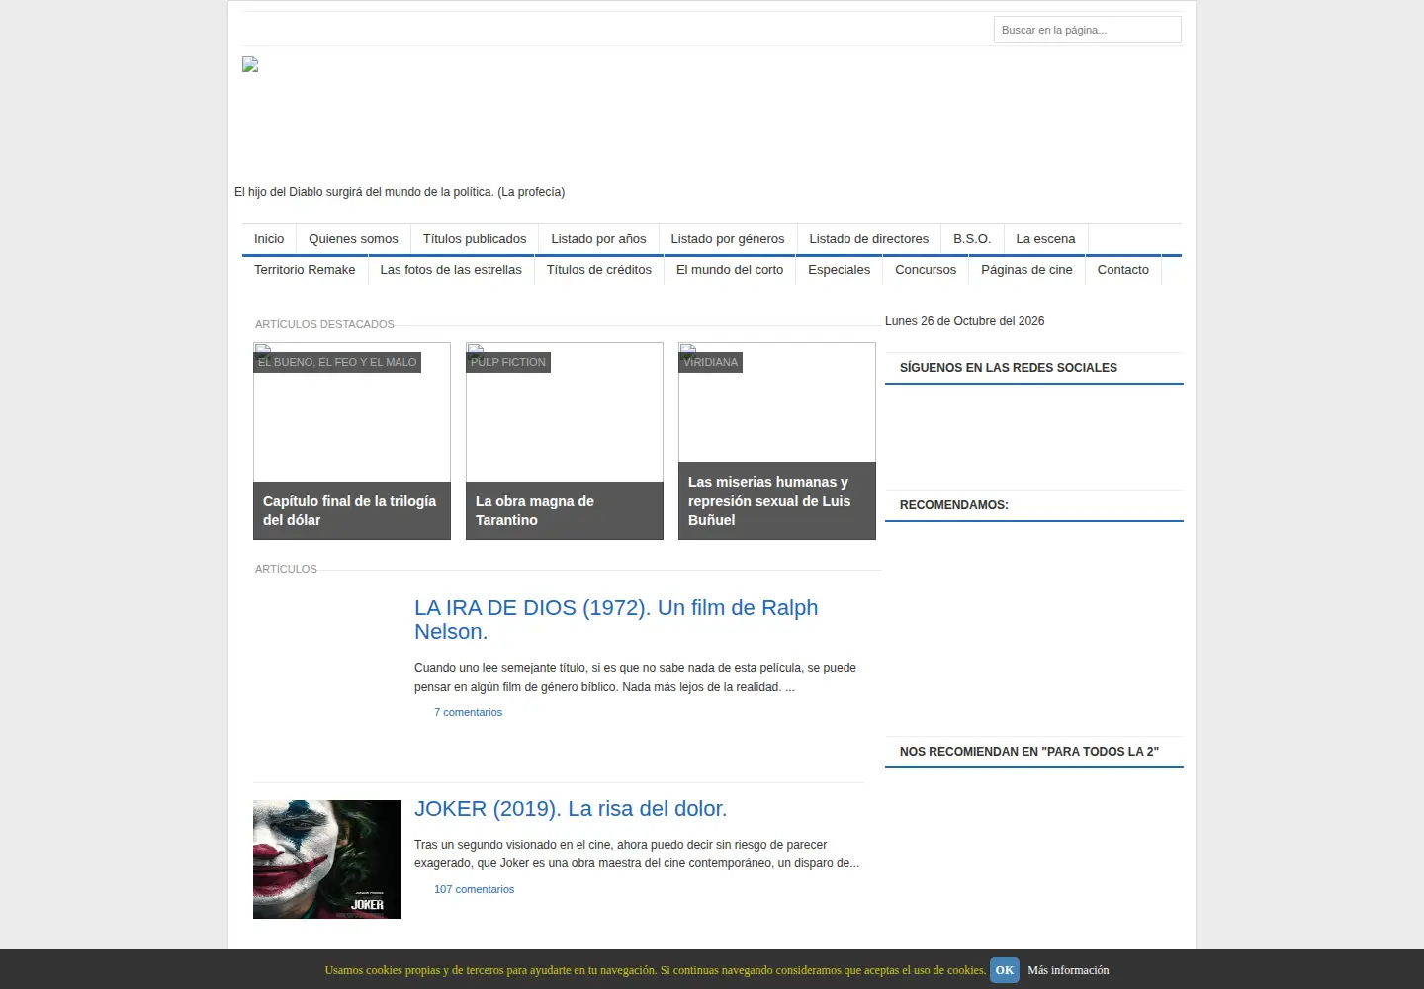
Task: Go to the Inicio menu item
Action: coord(269,239)
